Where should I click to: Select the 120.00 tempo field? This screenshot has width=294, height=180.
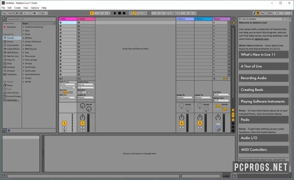tap(11, 13)
